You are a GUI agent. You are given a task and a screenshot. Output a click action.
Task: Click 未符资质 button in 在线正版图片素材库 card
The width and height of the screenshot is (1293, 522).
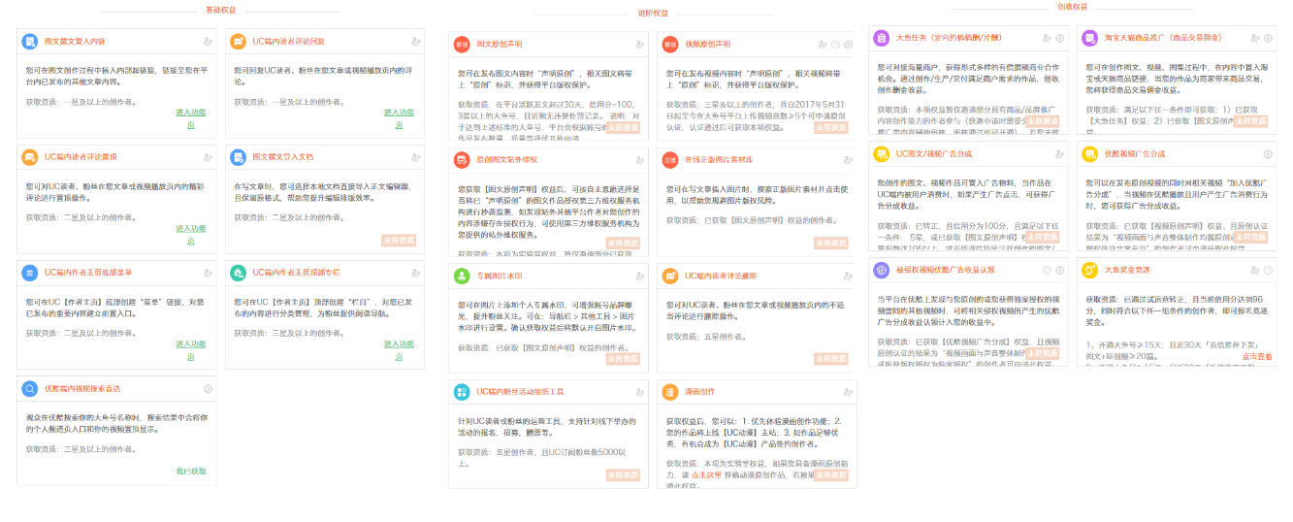pos(831,243)
